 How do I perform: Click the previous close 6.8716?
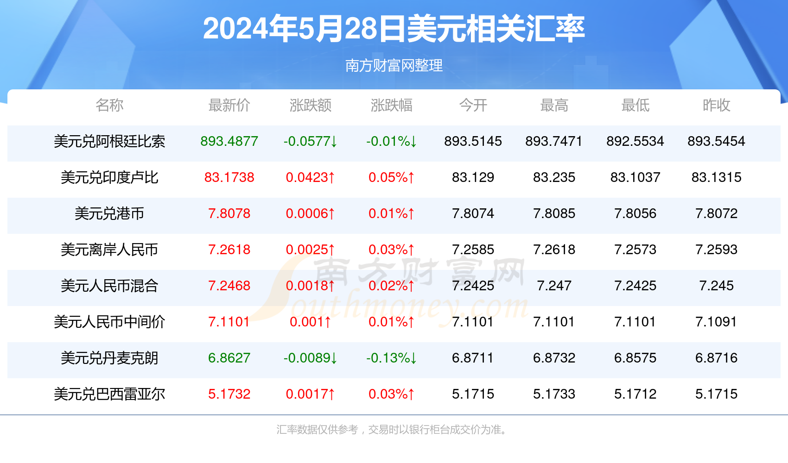point(716,358)
